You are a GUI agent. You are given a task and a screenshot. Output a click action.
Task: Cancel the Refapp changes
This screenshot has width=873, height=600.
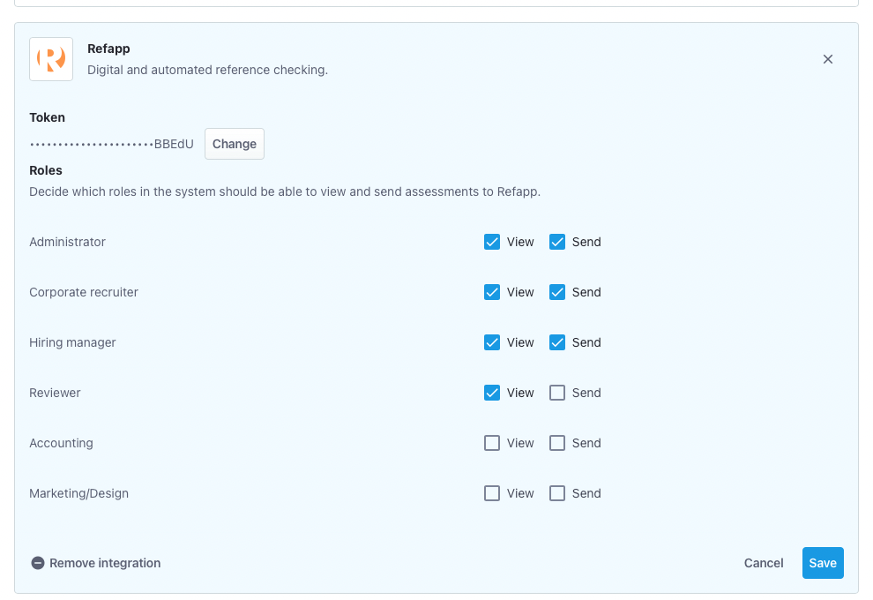coord(764,563)
